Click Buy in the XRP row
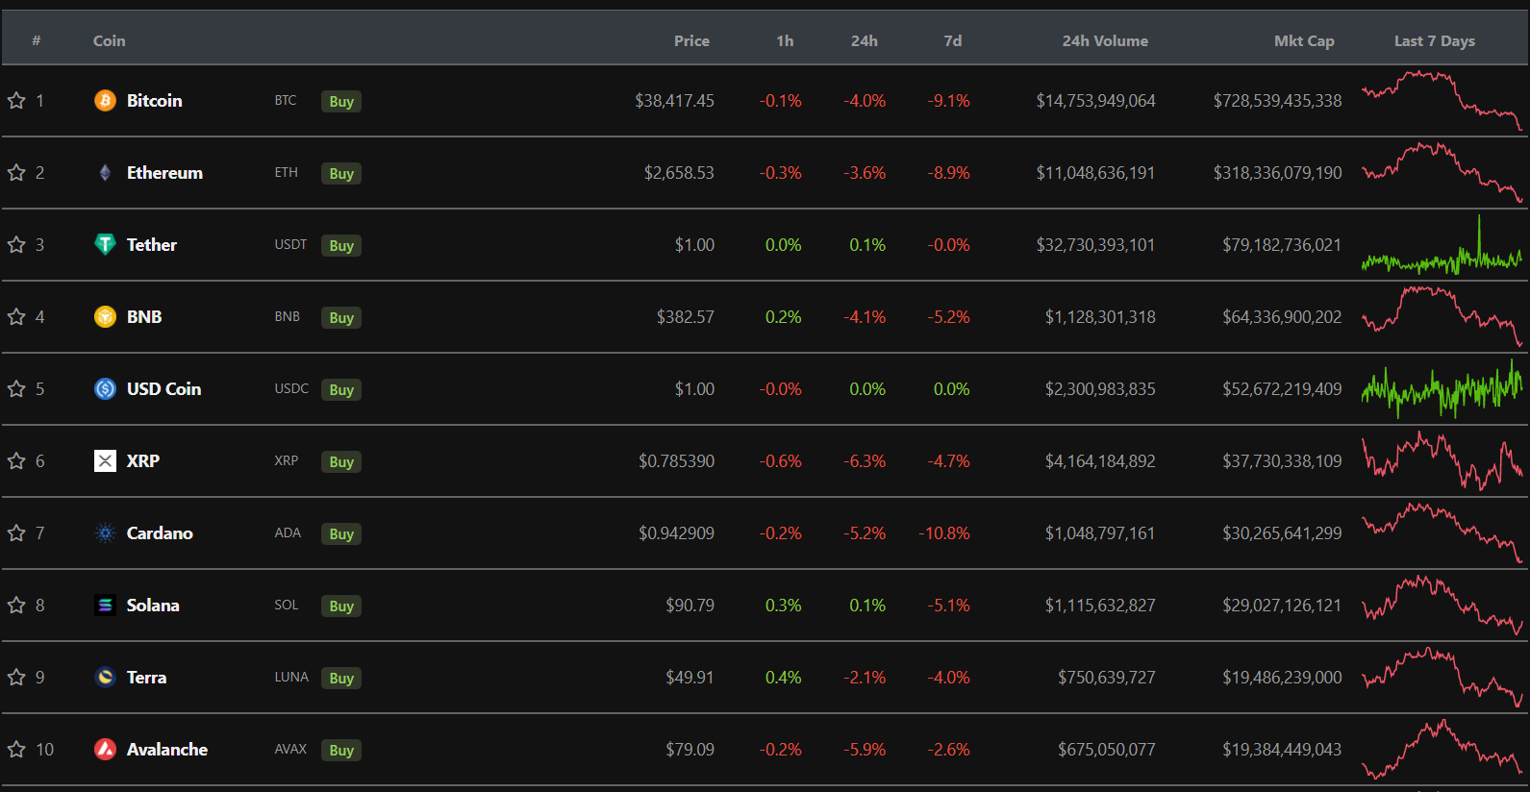1530x792 pixels. pos(341,462)
